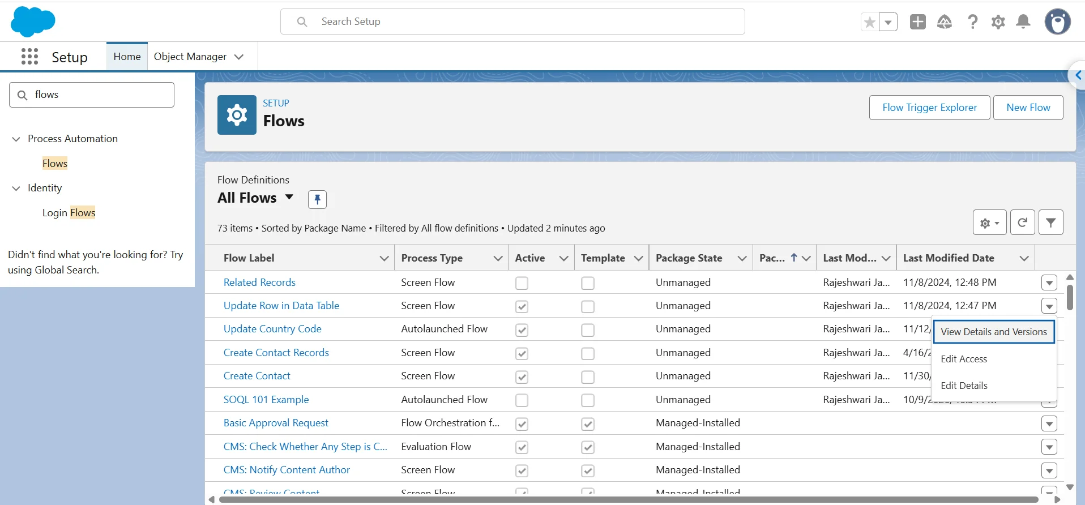Open the user profile avatar
This screenshot has height=505, width=1085.
tap(1057, 22)
